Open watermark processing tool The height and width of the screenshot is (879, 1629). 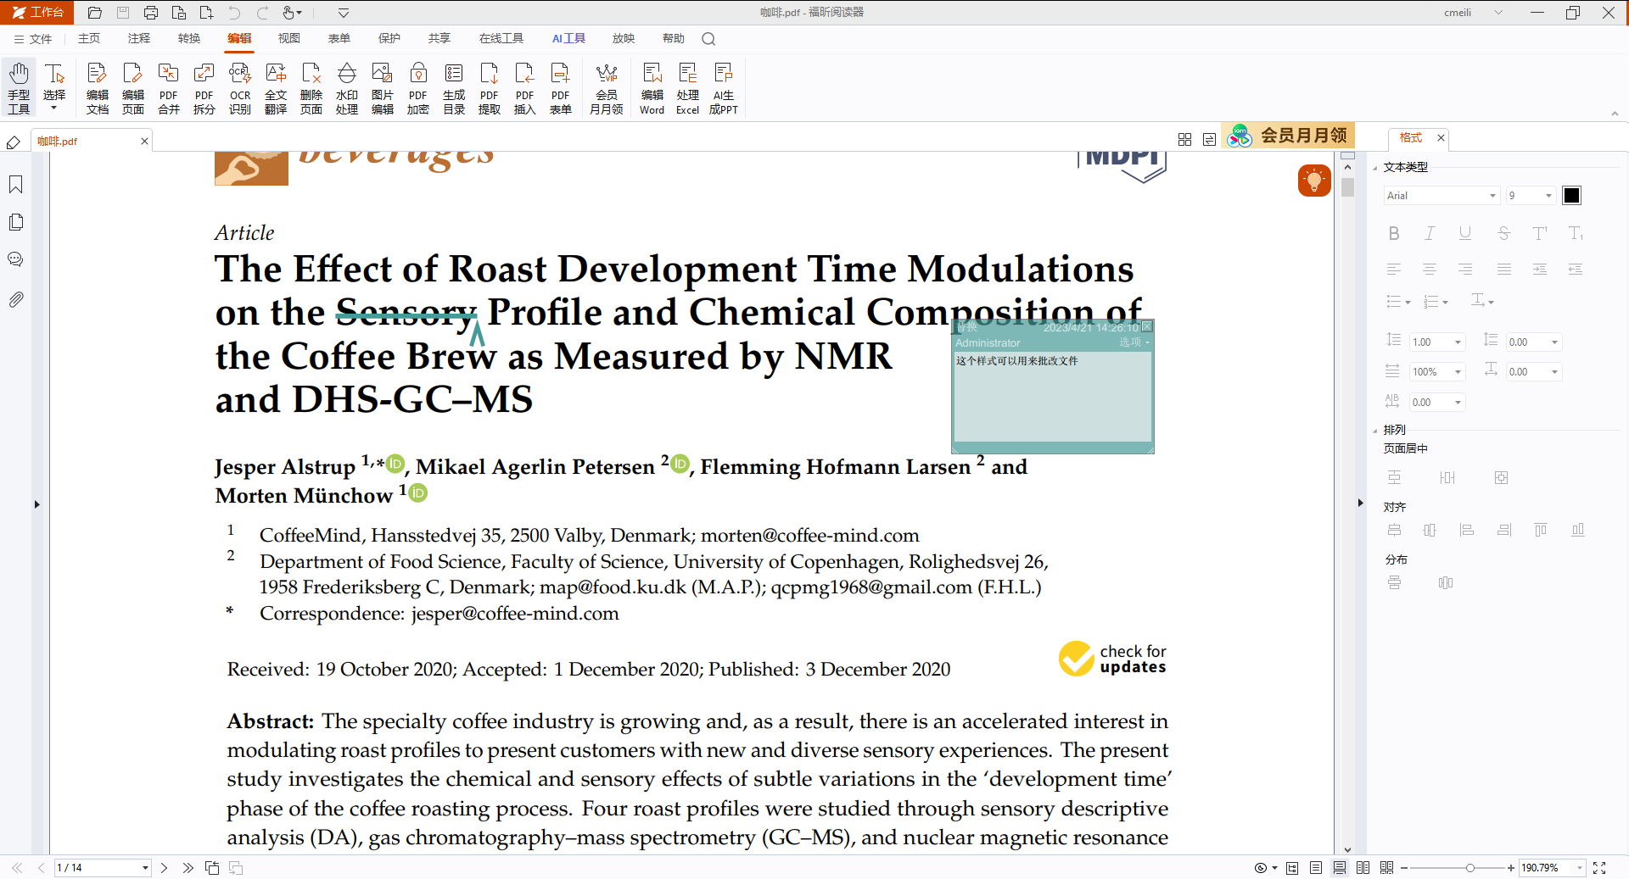(x=347, y=87)
